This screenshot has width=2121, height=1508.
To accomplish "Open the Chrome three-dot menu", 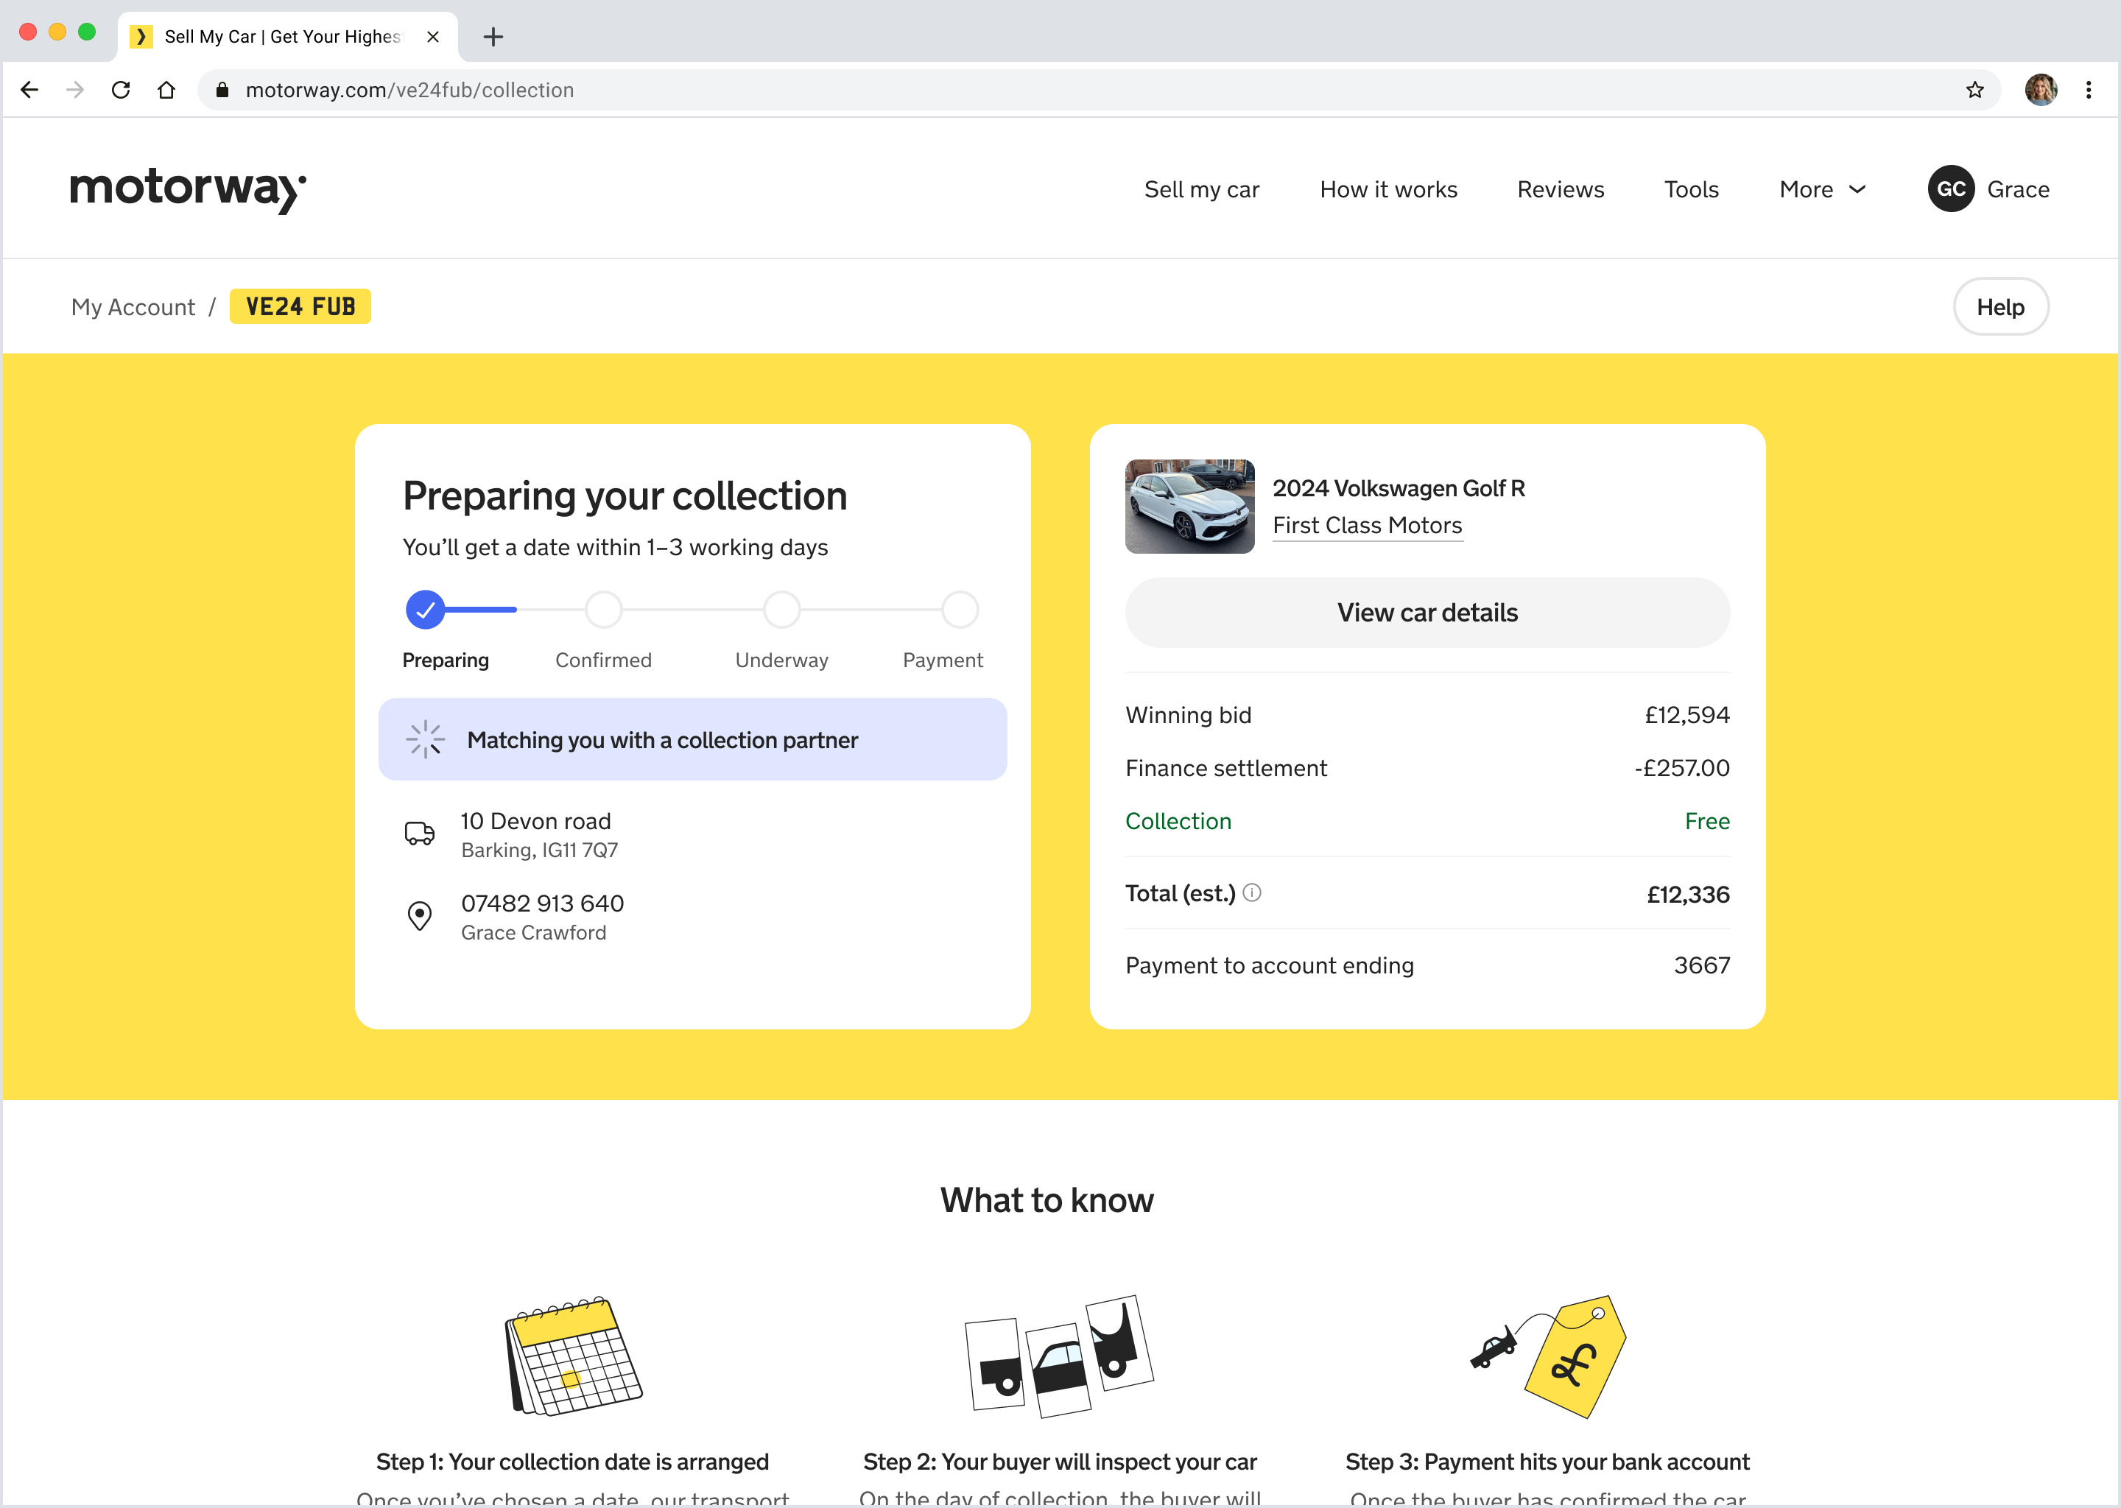I will point(2089,90).
